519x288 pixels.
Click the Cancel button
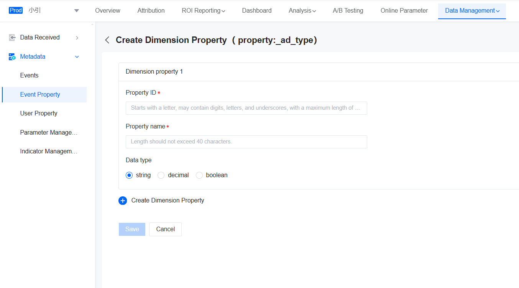point(165,229)
